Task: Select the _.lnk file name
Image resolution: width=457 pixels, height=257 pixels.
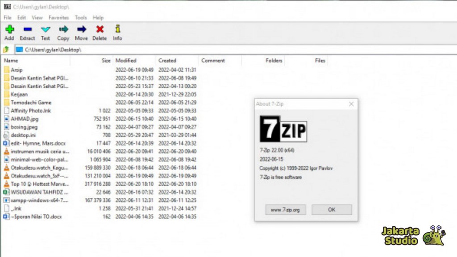Action: 16,209
